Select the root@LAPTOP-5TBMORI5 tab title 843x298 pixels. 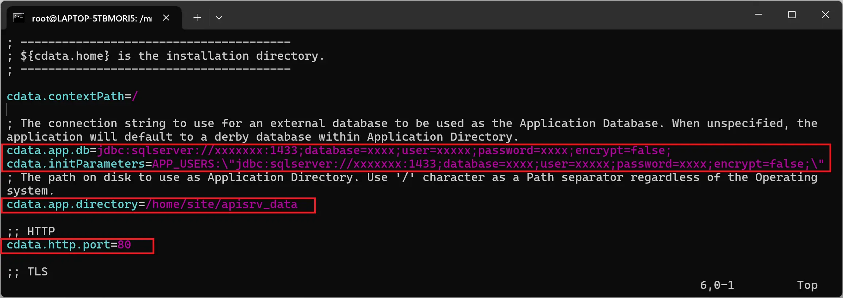[92, 19]
